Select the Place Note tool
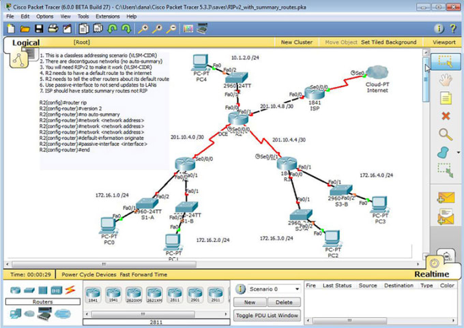The width and height of the screenshot is (464, 328). [446, 98]
